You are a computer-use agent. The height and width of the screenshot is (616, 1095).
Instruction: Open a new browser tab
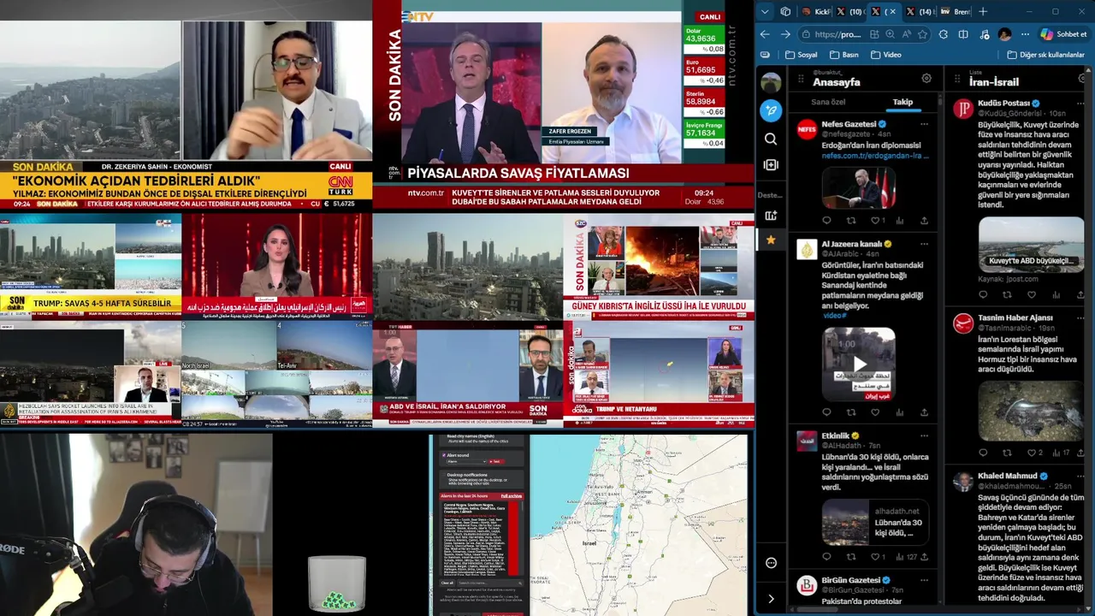983,11
